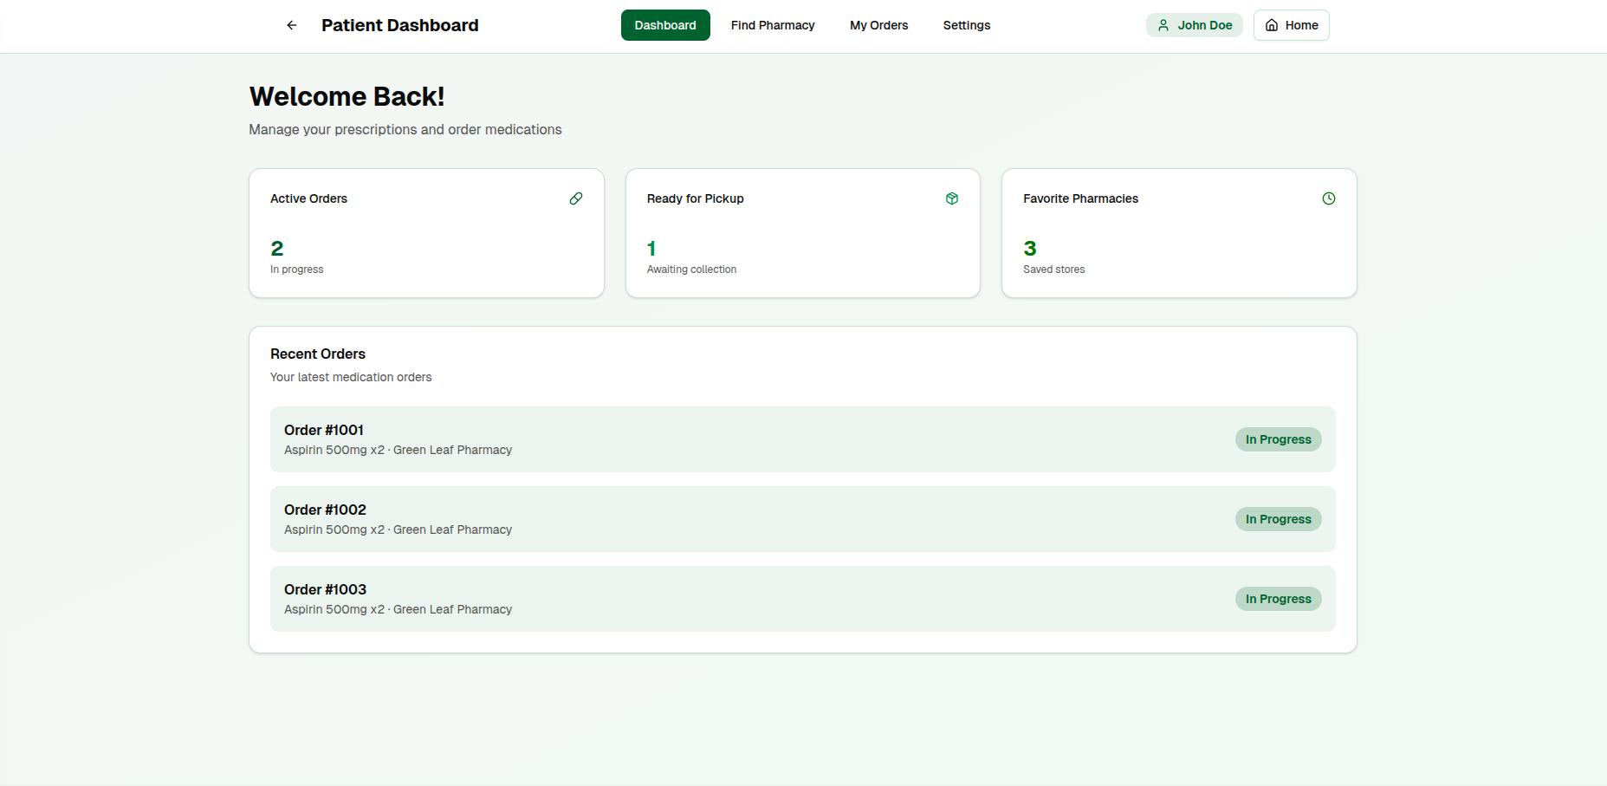Open the Dashboard tab
This screenshot has height=786, width=1607.
(x=664, y=25)
